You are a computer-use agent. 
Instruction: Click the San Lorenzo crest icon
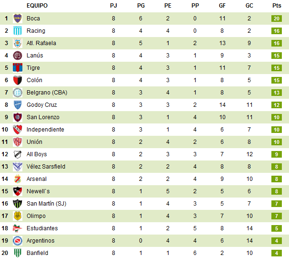18,117
